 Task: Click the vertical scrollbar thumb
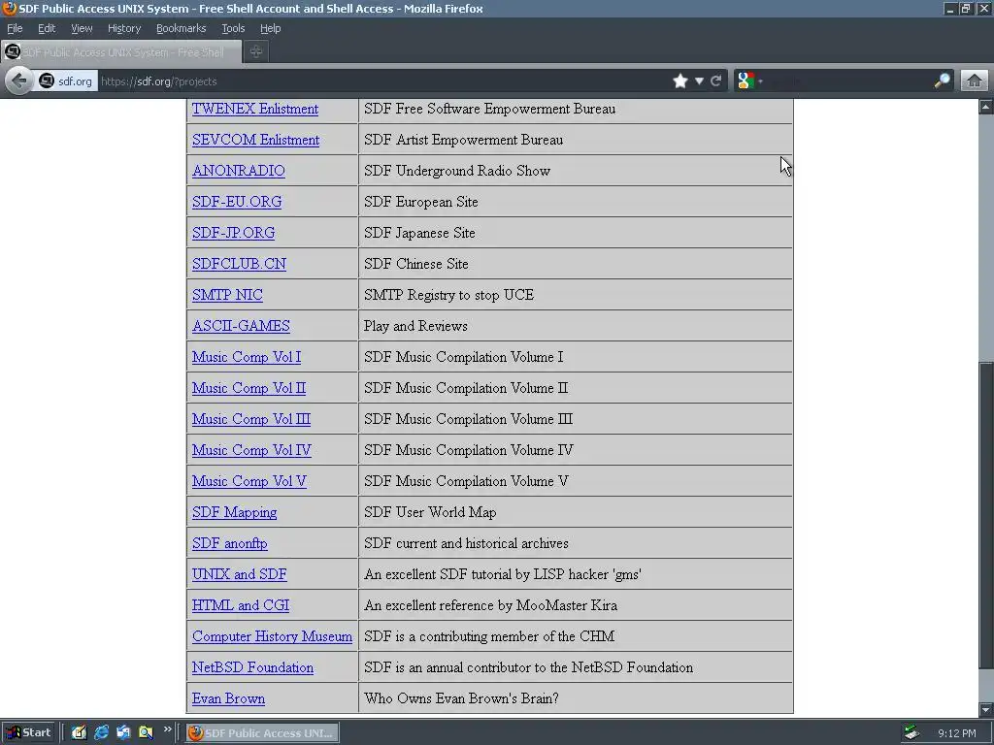[986, 516]
